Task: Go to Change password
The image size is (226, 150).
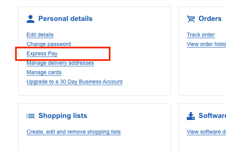Action: coord(49,44)
